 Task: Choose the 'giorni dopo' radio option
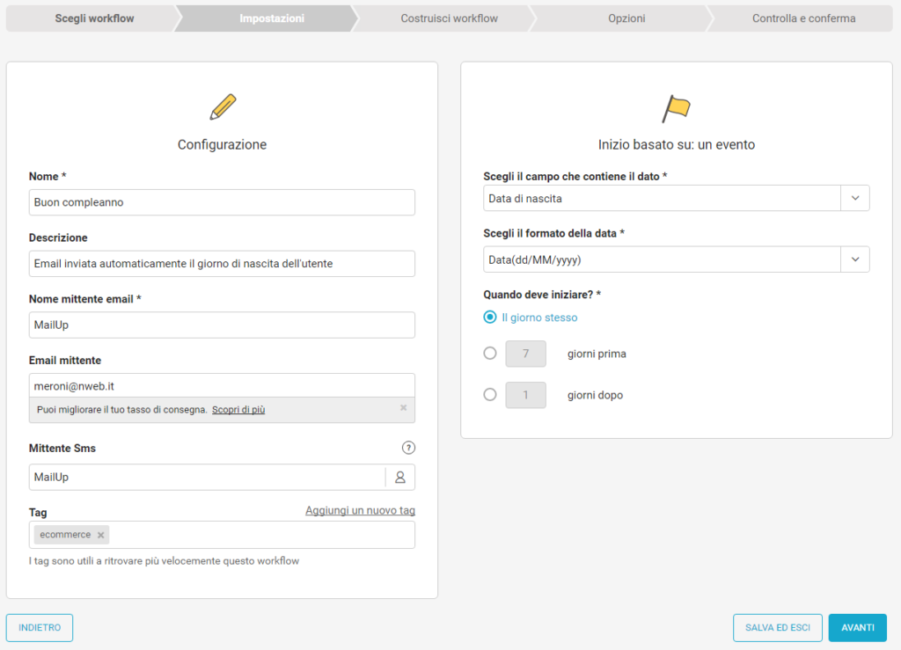[490, 395]
